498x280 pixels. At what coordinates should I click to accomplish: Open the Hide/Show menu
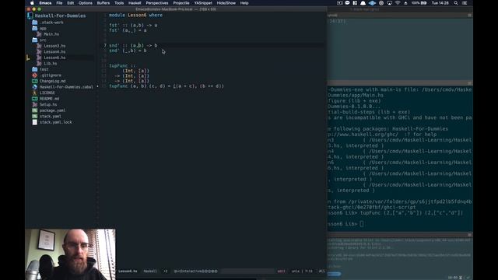(226, 3)
